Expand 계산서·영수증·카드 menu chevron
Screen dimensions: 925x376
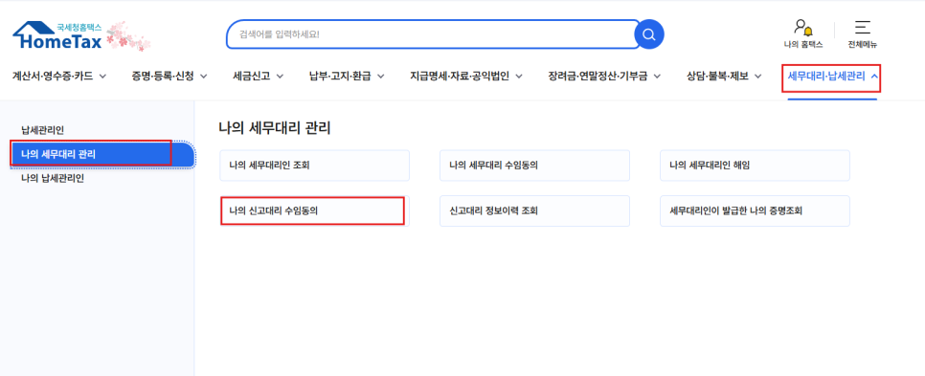point(102,76)
